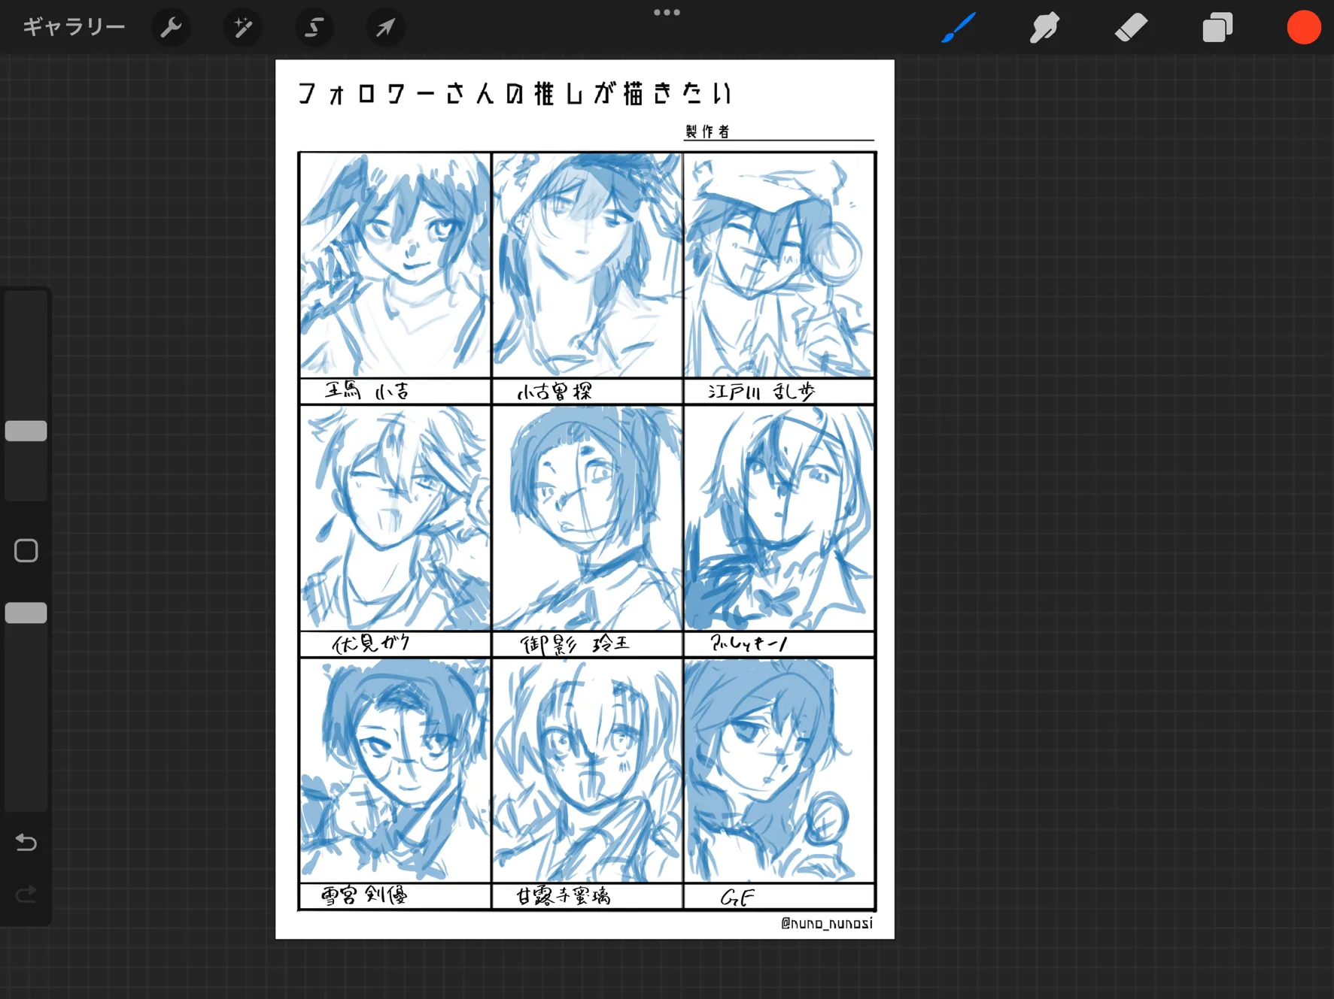This screenshot has height=999, width=1334.
Task: Open the red active color picker
Action: click(1304, 28)
